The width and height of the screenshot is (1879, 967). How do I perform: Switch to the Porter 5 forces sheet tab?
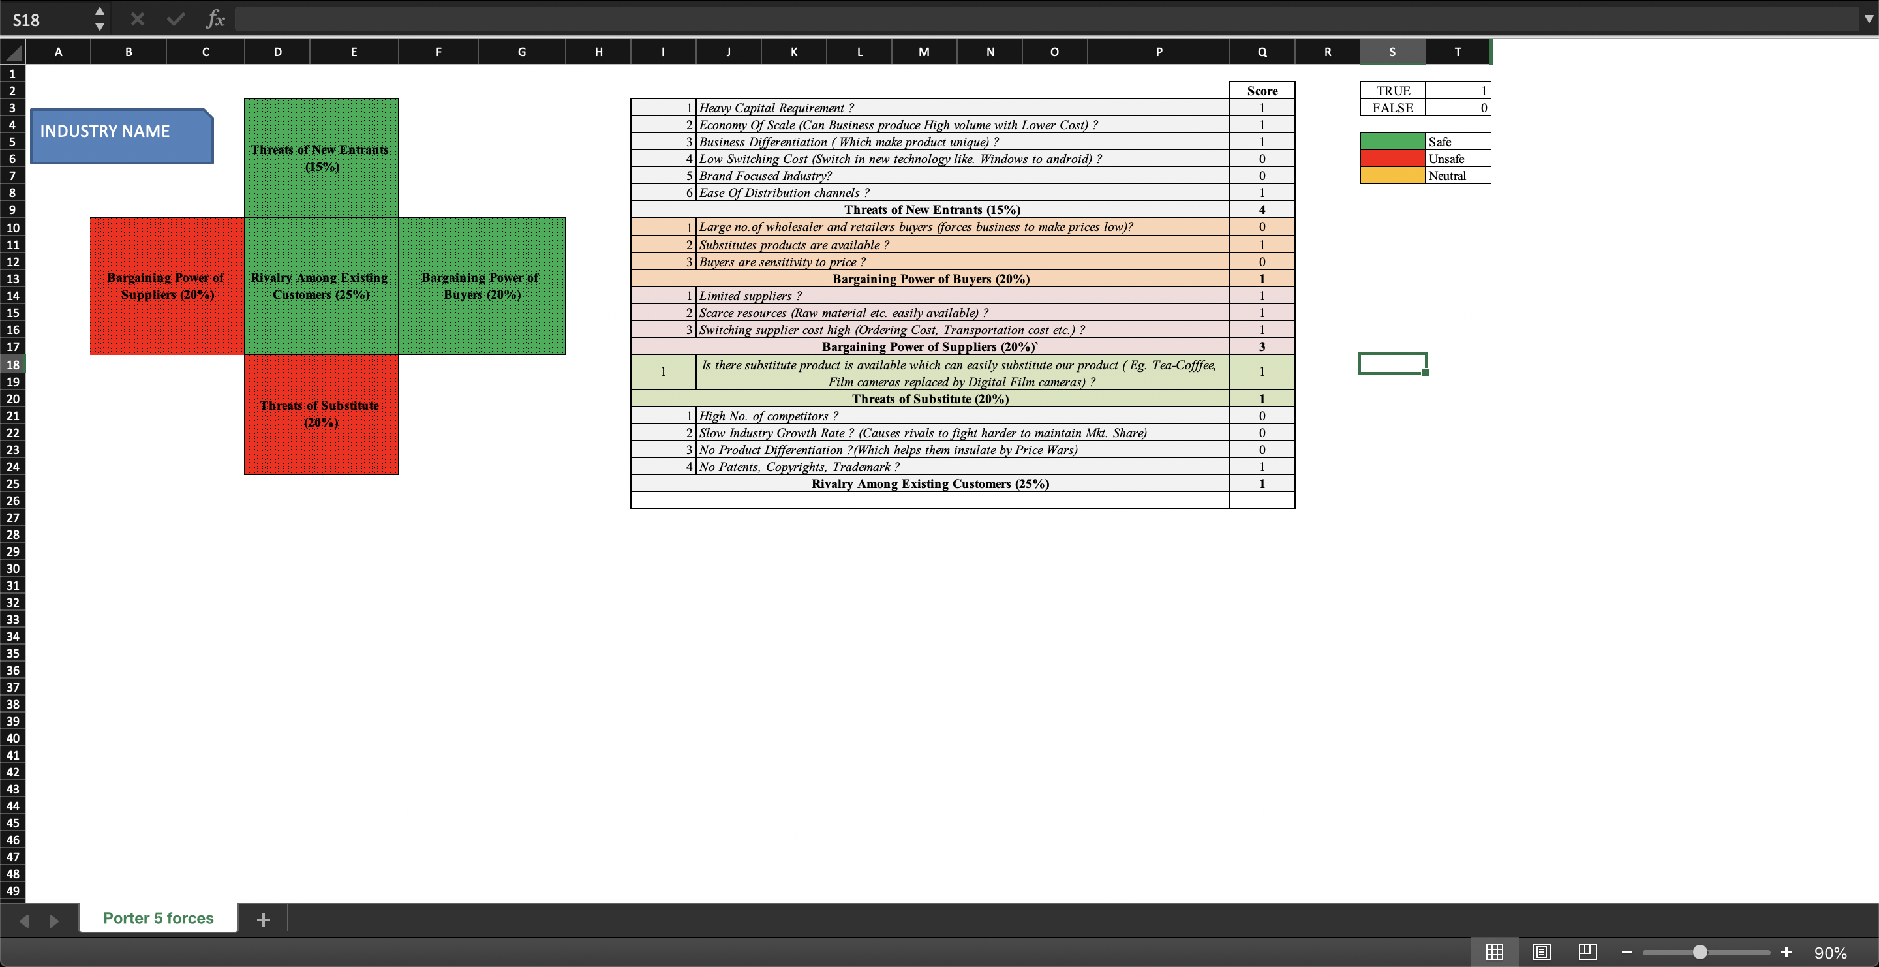click(x=157, y=918)
